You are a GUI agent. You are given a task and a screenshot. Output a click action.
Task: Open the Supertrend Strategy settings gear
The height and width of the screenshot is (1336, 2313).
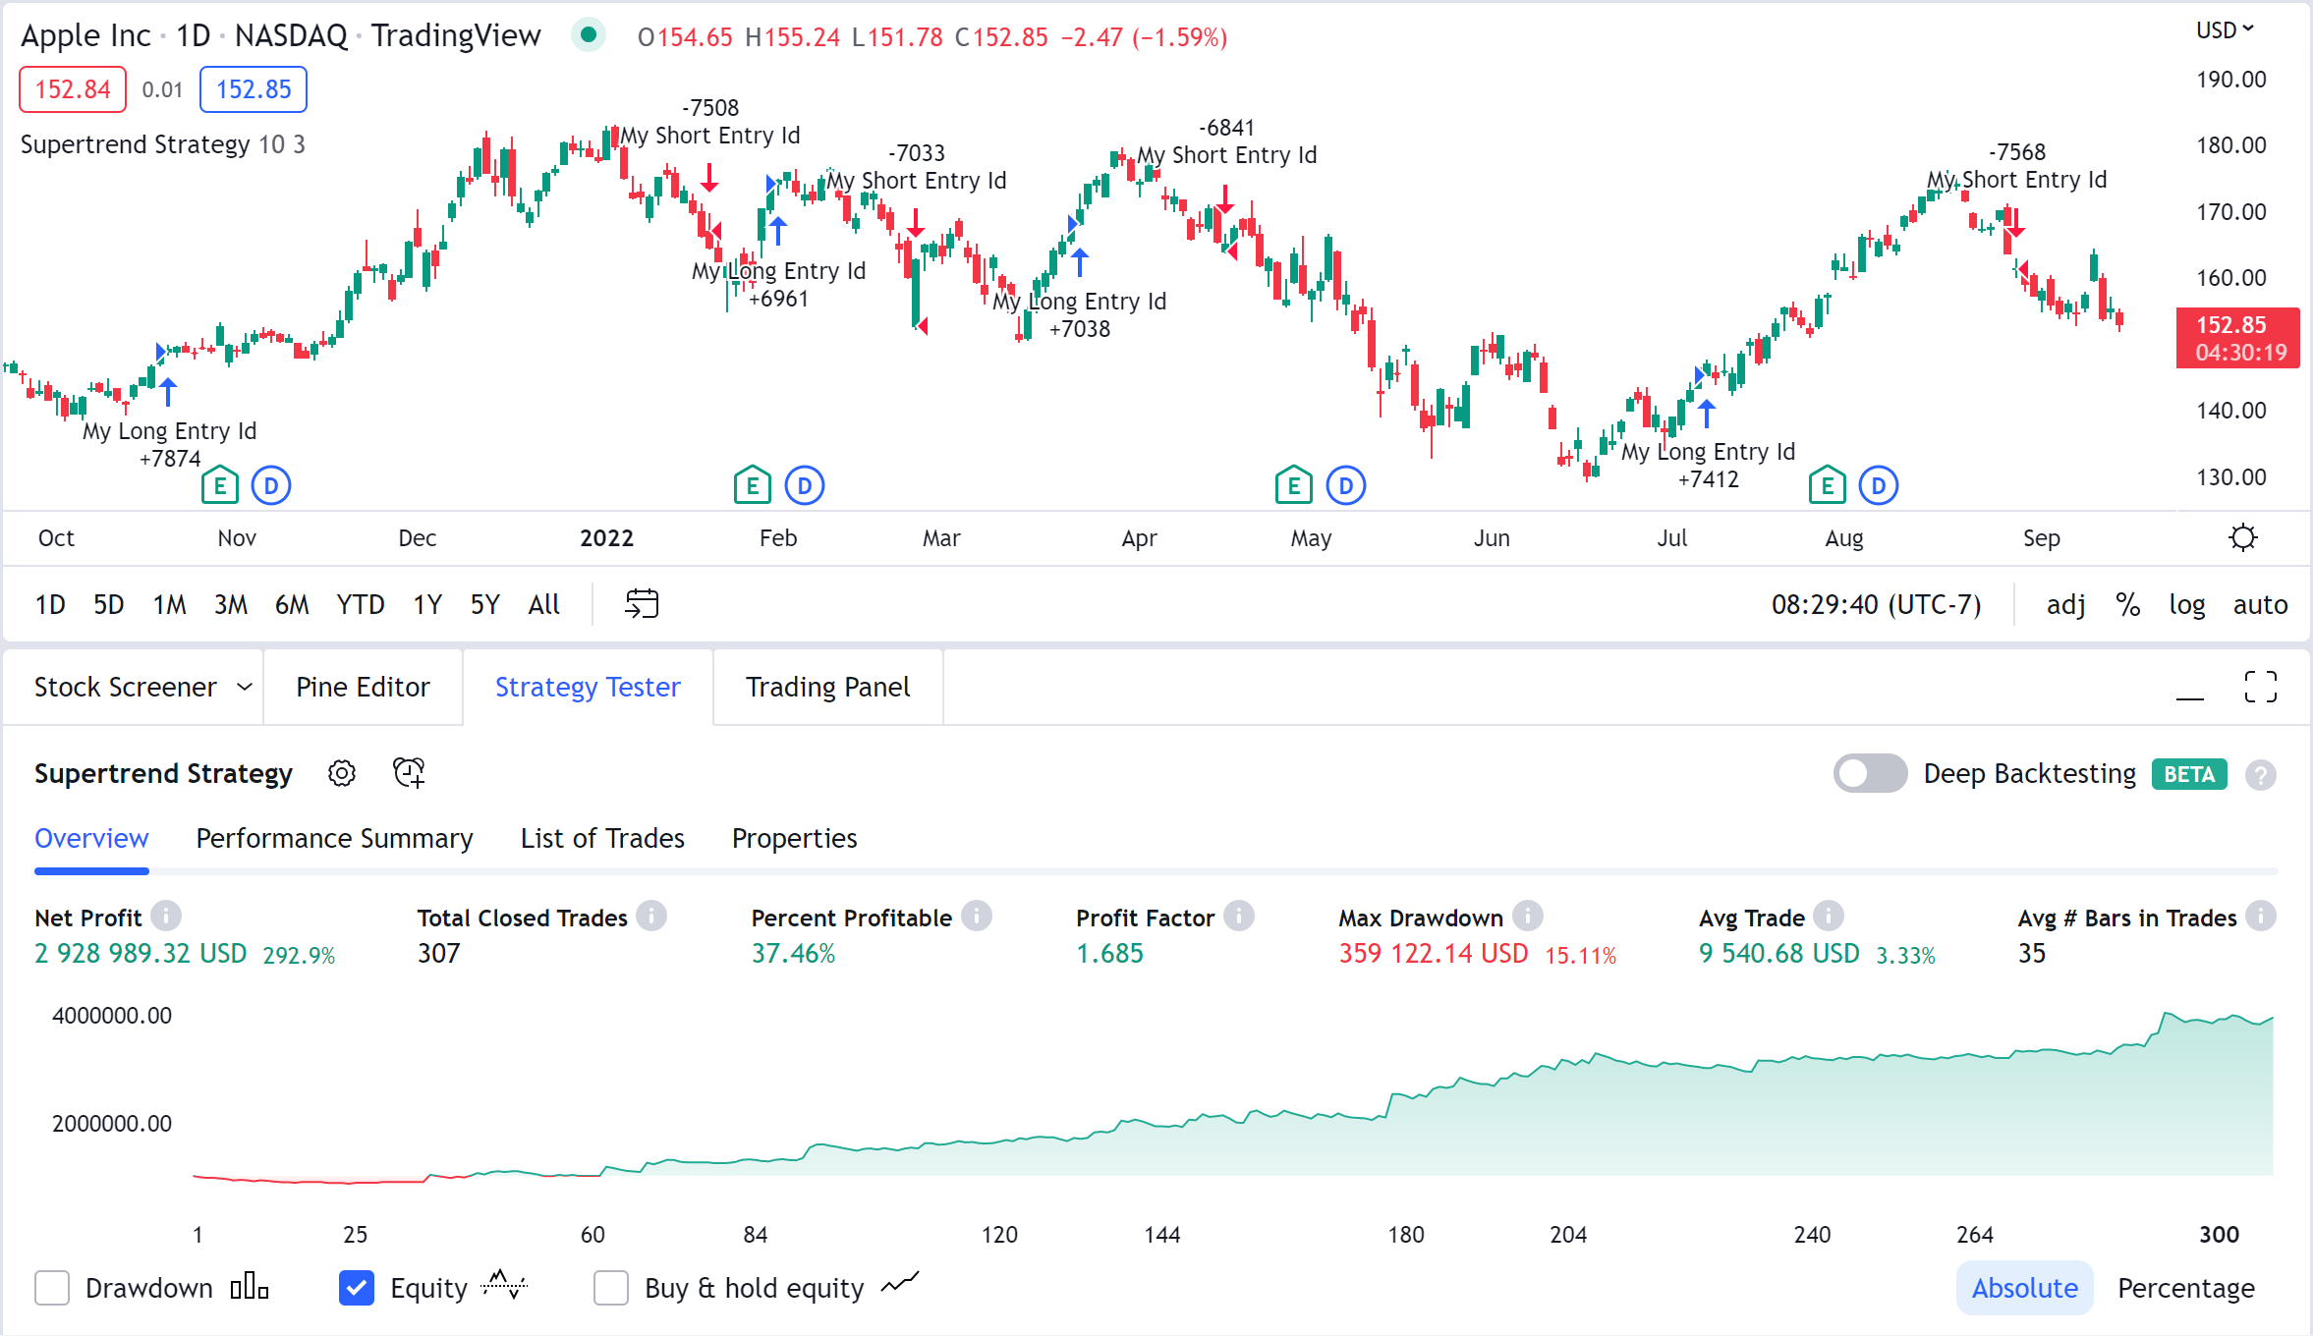pyautogui.click(x=342, y=773)
